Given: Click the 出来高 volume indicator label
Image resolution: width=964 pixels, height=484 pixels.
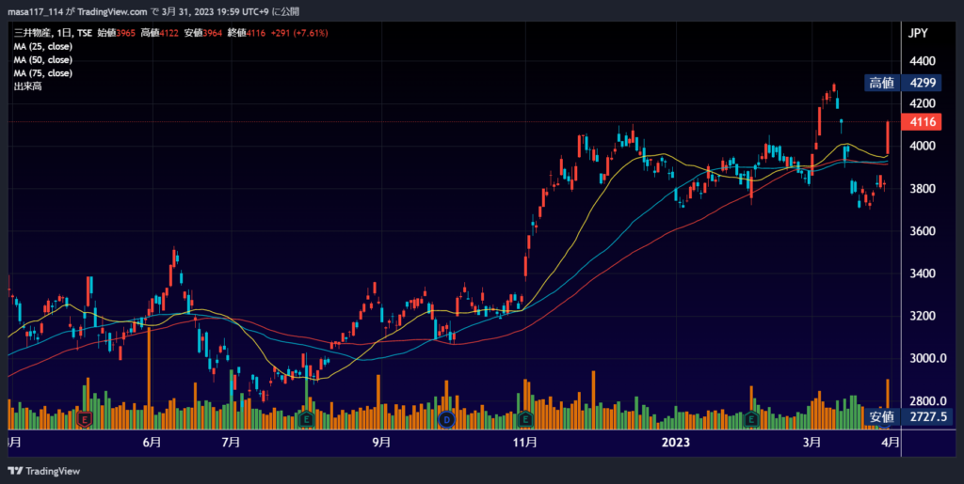Looking at the screenshot, I should [27, 86].
